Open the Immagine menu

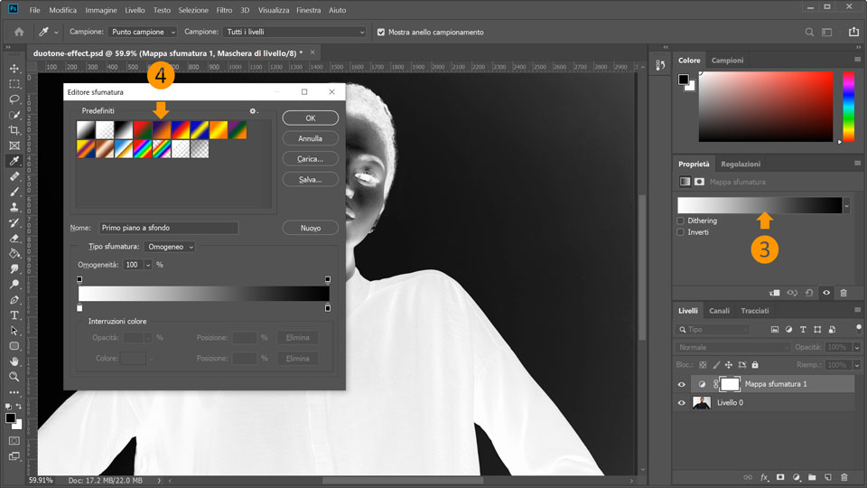pos(100,10)
